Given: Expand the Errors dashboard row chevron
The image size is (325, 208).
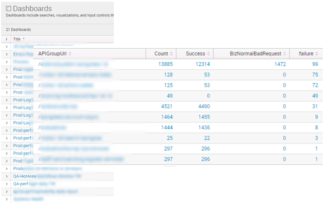Looking at the screenshot, I should point(7,54).
